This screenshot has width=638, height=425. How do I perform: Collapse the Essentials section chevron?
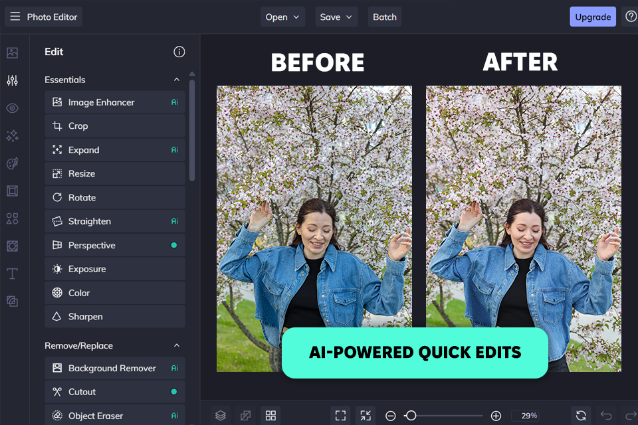point(177,79)
